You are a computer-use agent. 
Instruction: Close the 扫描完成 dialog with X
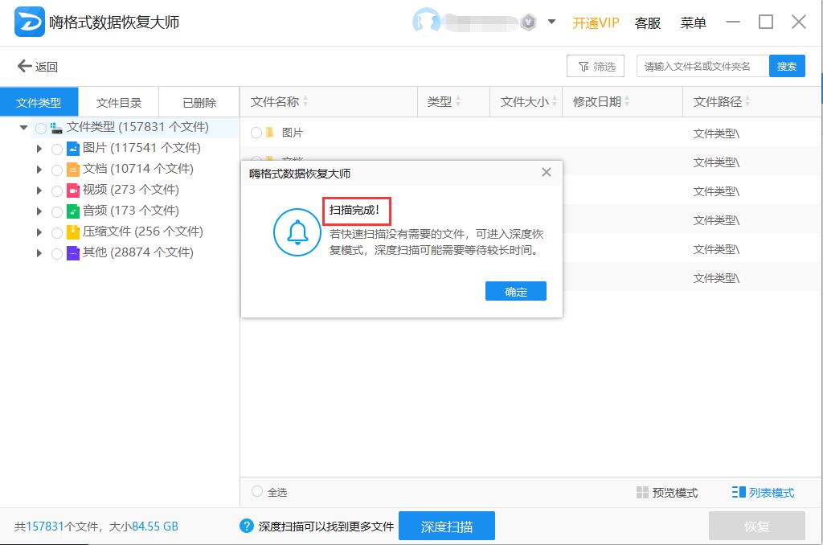[x=547, y=172]
